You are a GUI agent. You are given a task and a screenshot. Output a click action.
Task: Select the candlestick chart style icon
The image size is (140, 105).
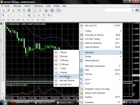[x=8, y=10]
